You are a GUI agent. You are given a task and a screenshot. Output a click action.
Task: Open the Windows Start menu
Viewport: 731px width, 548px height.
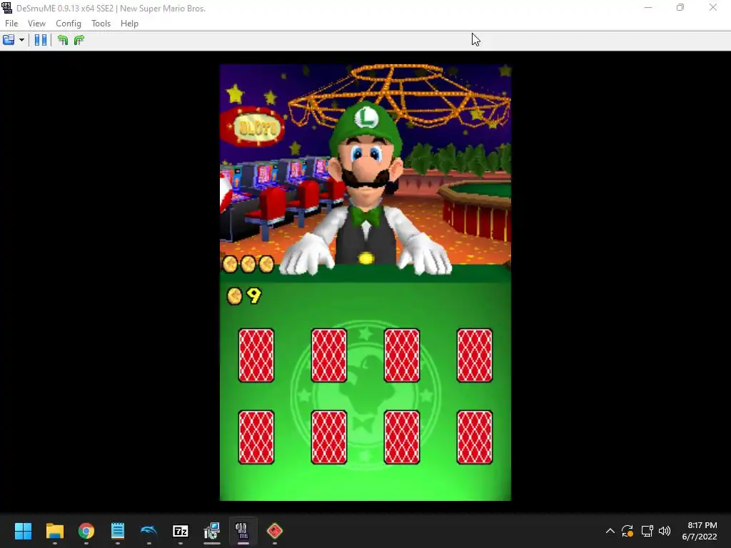23,531
